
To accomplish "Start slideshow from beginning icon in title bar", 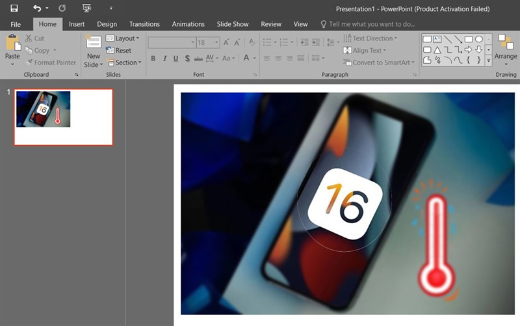I will pyautogui.click(x=86, y=8).
